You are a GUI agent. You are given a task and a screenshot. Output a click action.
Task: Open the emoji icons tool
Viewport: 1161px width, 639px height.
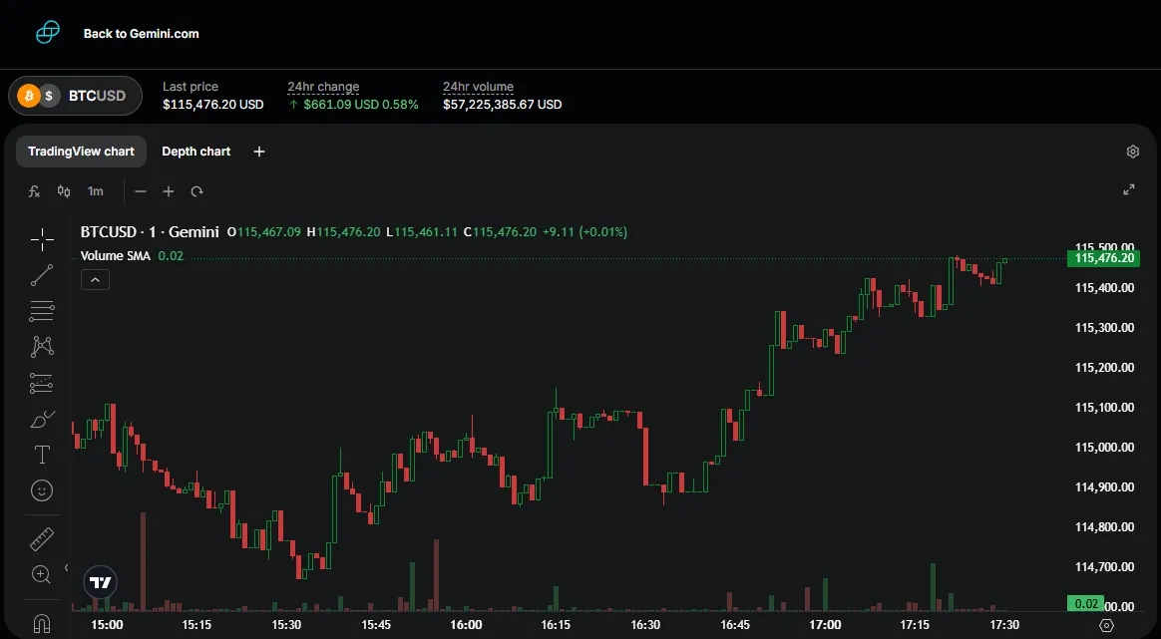(42, 490)
